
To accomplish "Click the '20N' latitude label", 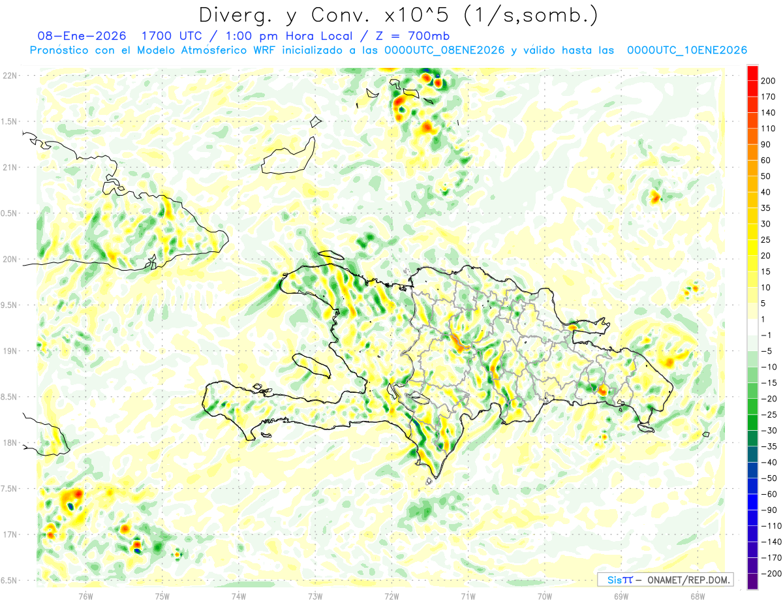I will point(9,259).
